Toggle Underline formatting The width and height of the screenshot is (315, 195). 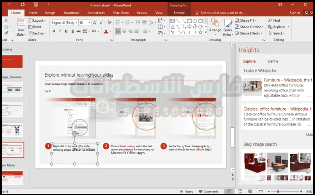pyautogui.click(x=66, y=31)
